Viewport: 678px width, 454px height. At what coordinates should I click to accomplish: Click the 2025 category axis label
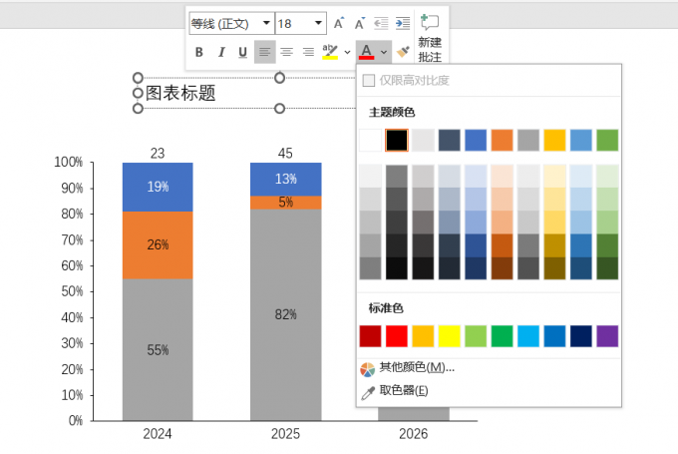285,434
